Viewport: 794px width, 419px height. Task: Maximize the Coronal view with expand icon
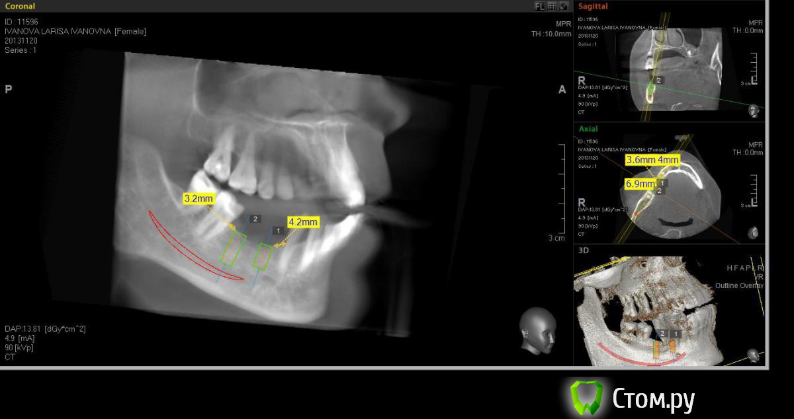[564, 6]
